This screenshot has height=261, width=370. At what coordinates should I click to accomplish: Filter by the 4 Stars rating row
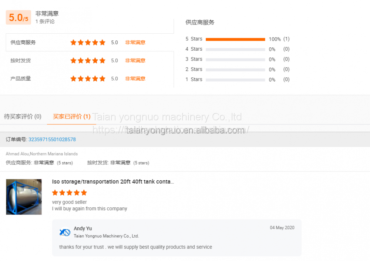(x=235, y=49)
